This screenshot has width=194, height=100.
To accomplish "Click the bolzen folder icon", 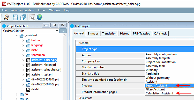I will click(x=28, y=40).
